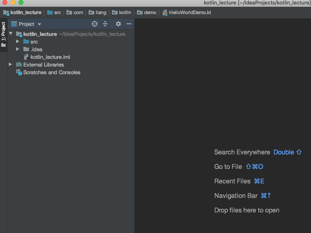Screen dimensions: 311x233
Task: Click the 'Search Everywhere' hint text
Action: [242, 152]
